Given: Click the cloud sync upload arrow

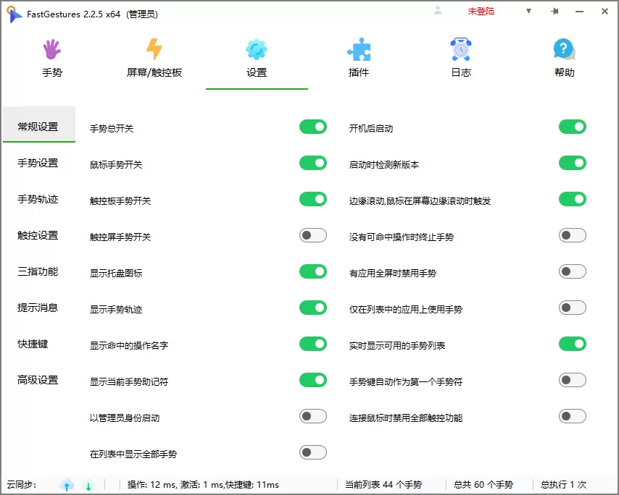Looking at the screenshot, I should (x=66, y=485).
